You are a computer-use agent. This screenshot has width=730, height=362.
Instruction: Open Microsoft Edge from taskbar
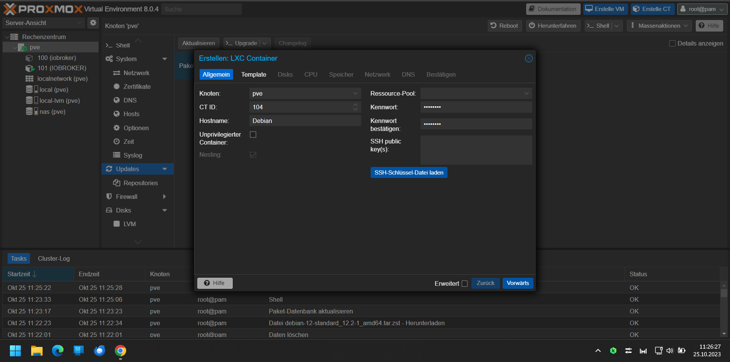[58, 351]
